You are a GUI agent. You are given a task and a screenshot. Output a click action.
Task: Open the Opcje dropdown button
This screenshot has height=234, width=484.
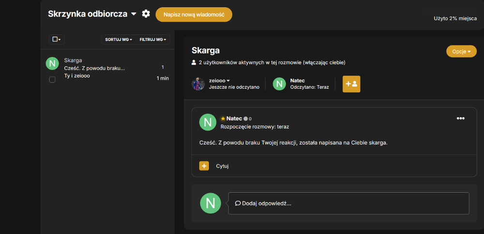coord(461,52)
